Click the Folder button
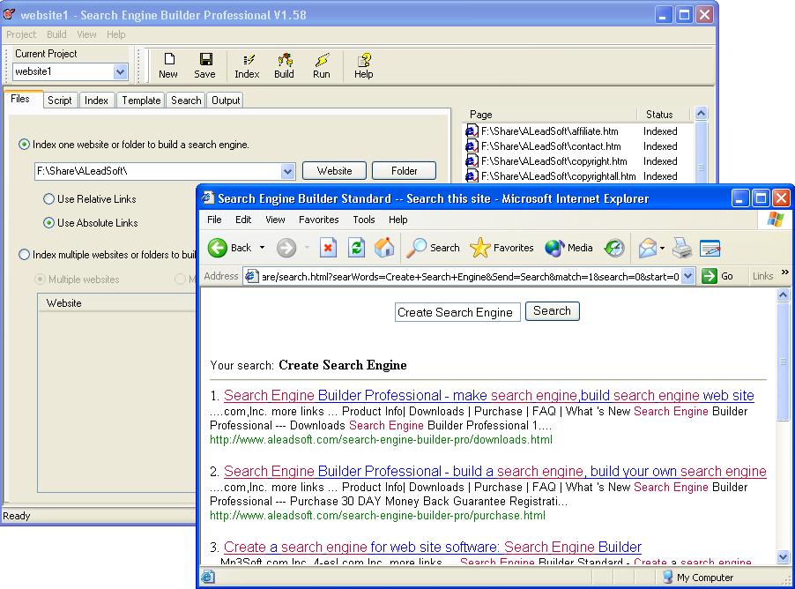This screenshot has width=795, height=589. [404, 171]
